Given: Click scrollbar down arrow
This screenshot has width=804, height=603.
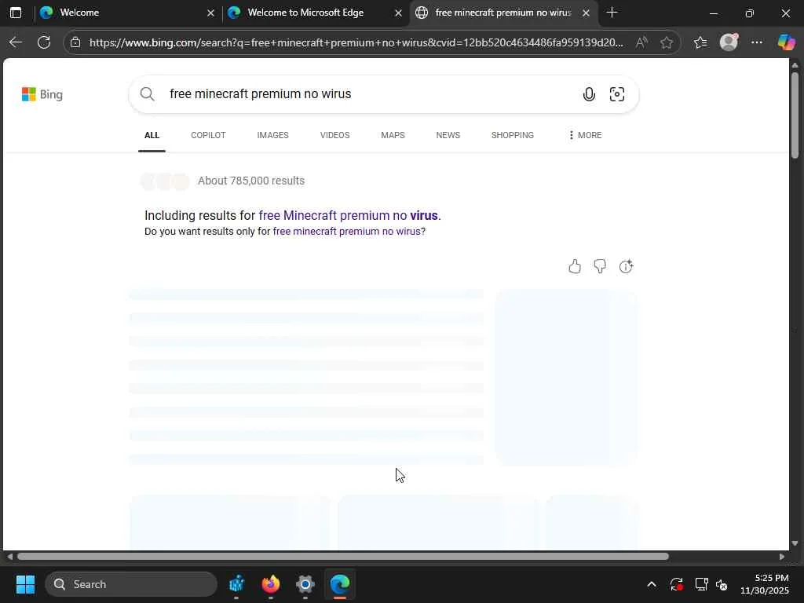Looking at the screenshot, I should [795, 543].
